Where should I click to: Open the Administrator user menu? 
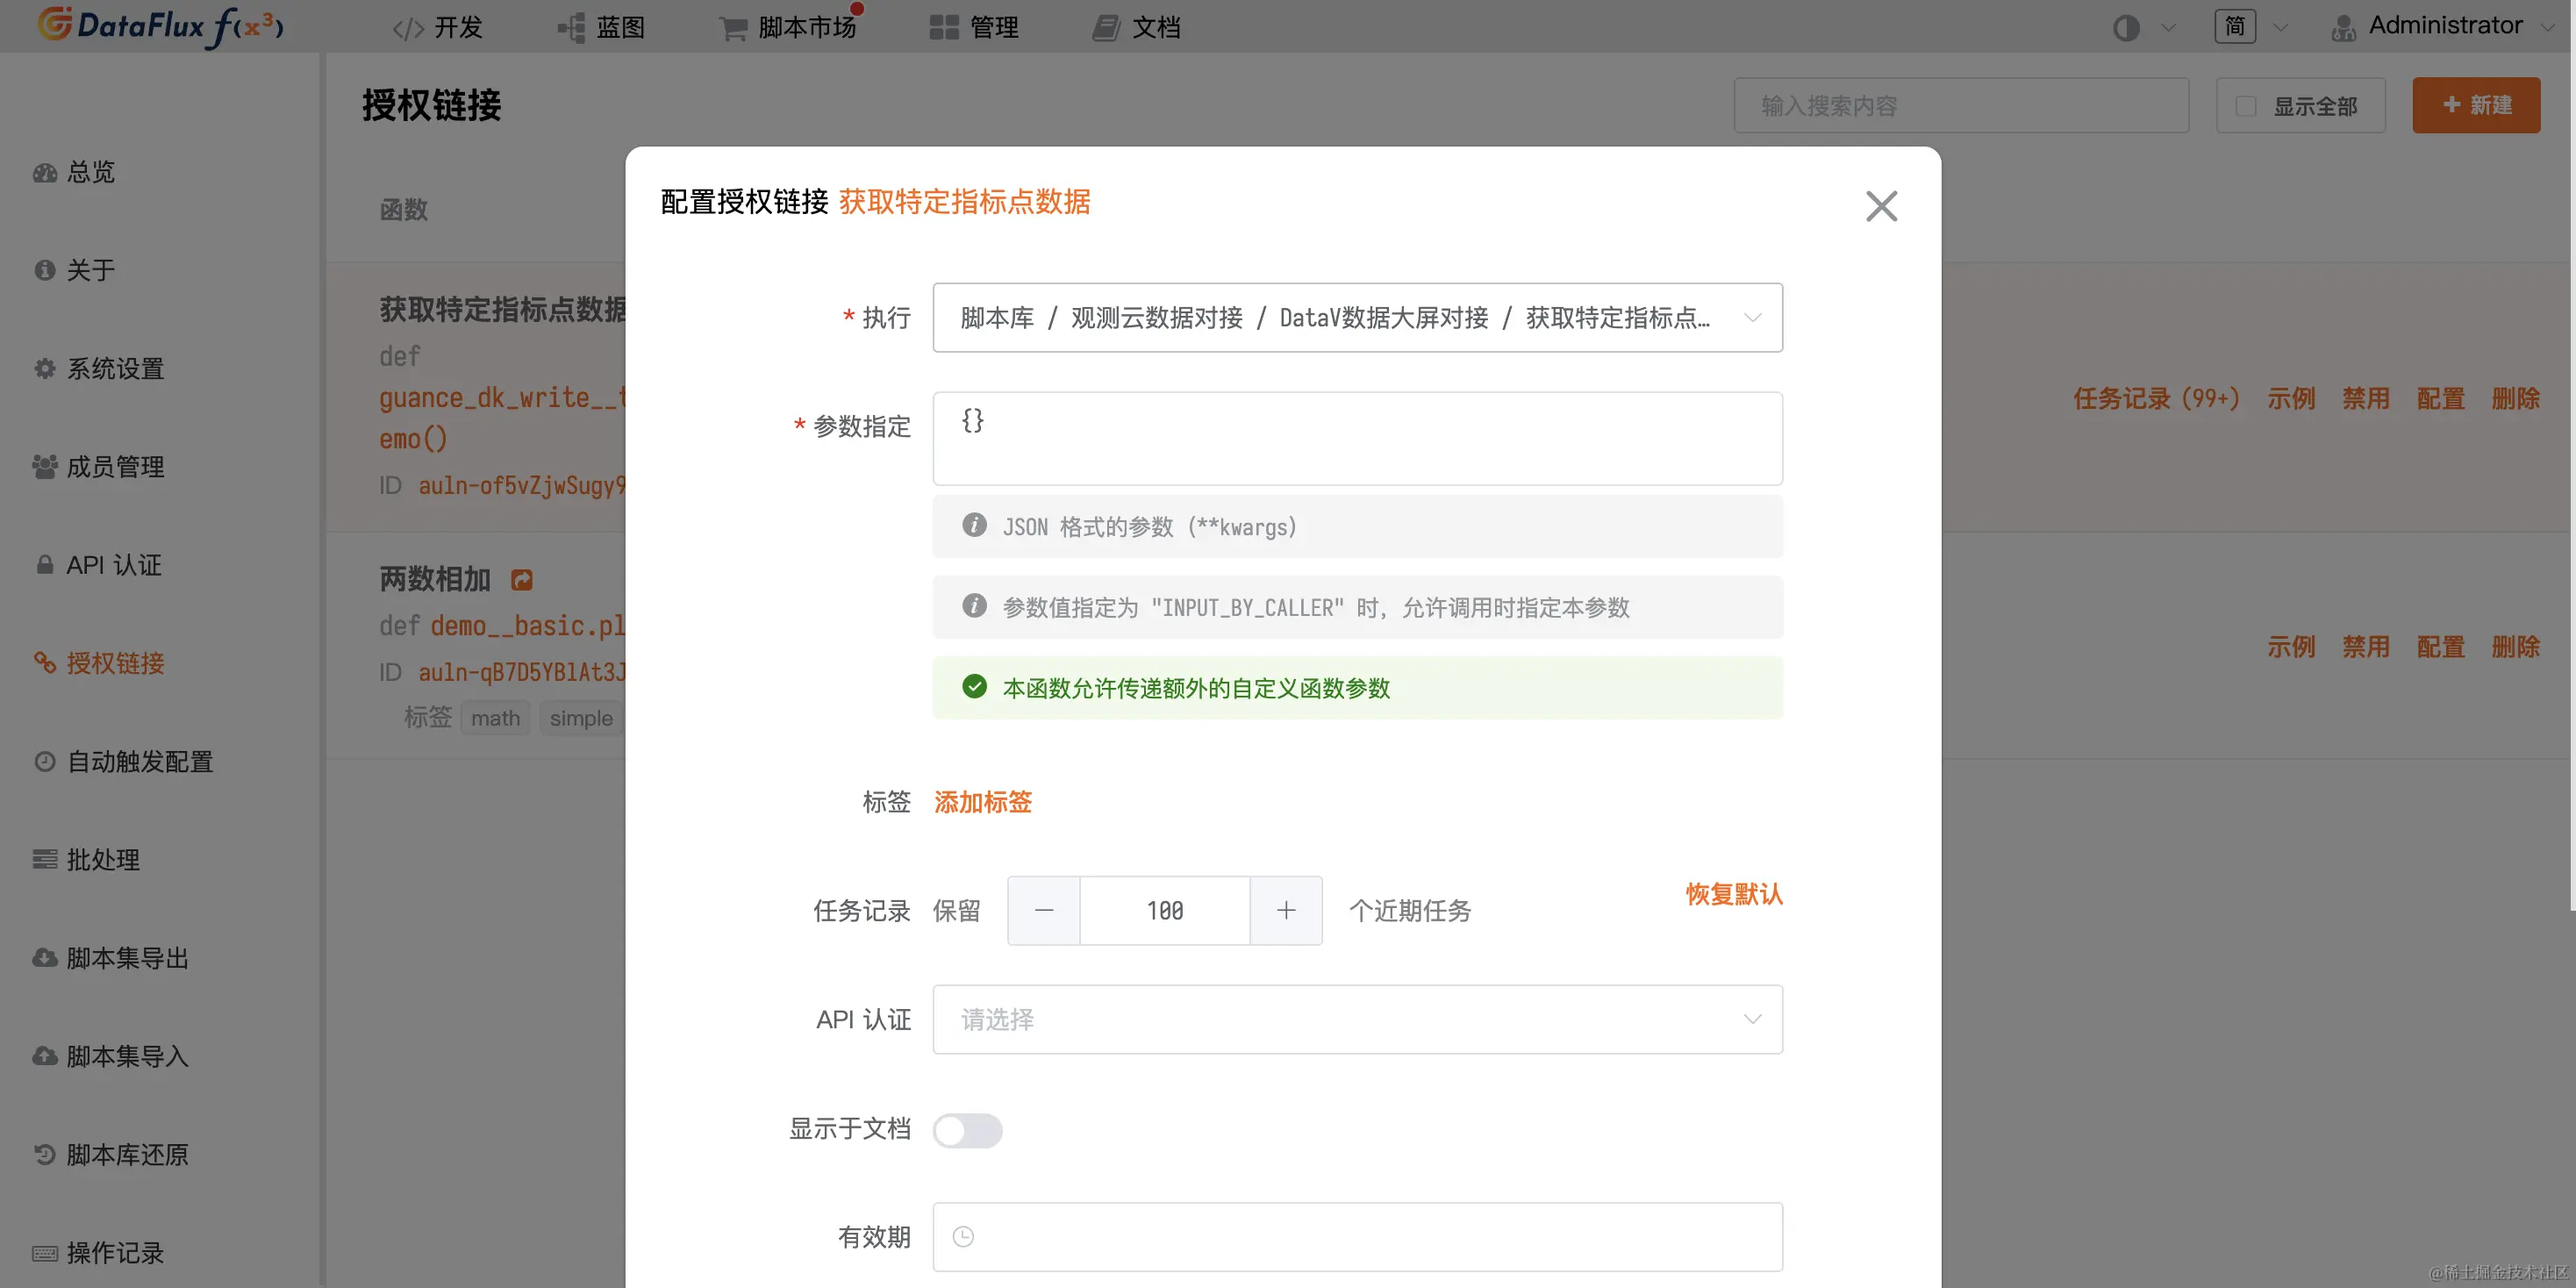[x=2444, y=26]
